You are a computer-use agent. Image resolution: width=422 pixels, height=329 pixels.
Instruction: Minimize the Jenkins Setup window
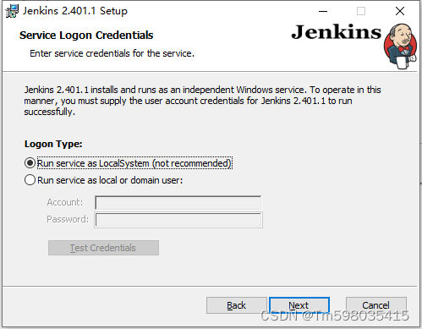(x=323, y=11)
